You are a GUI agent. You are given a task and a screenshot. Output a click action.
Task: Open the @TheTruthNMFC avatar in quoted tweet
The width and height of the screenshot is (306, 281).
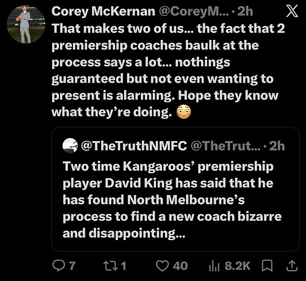coord(70,146)
